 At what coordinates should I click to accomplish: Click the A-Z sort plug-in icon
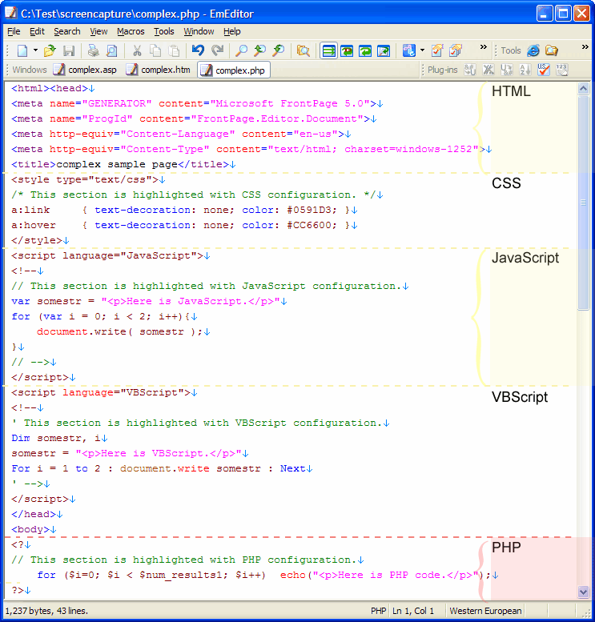(525, 70)
